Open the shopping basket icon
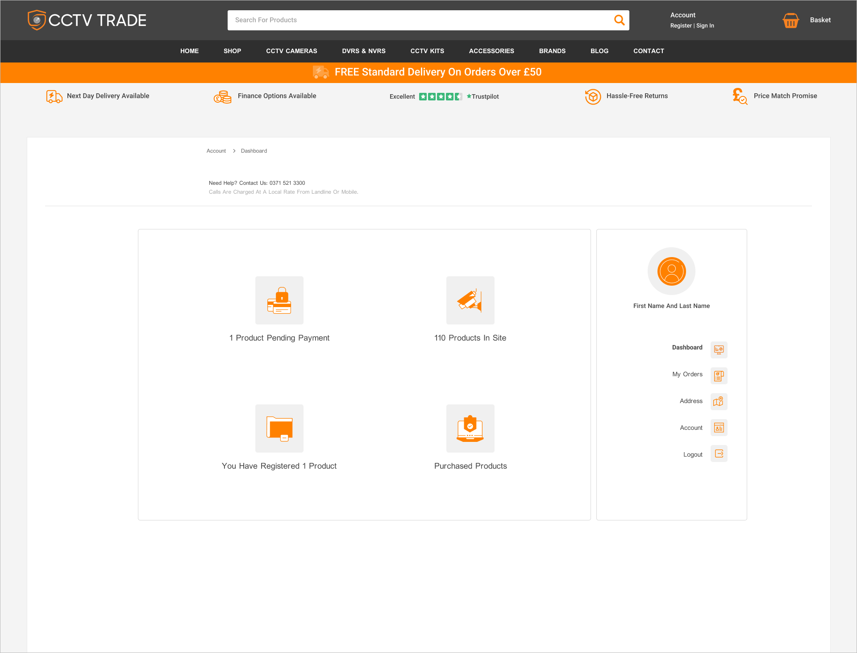 point(790,20)
